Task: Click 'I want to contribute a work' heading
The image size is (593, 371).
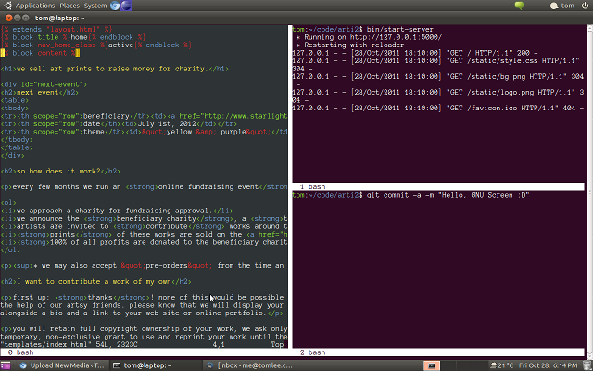Action: 96,281
